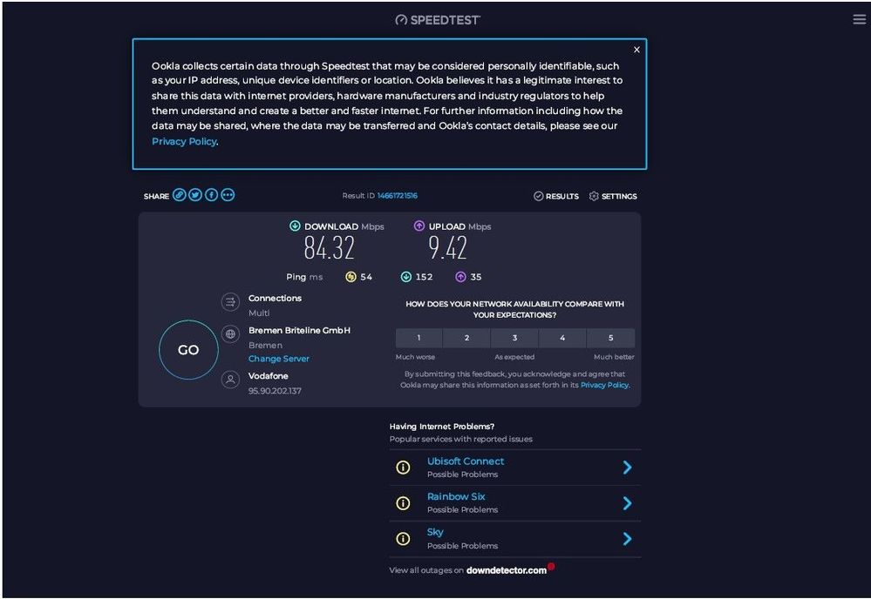
Task: Click Bremen Briteline GmbH server name
Action: (x=299, y=331)
